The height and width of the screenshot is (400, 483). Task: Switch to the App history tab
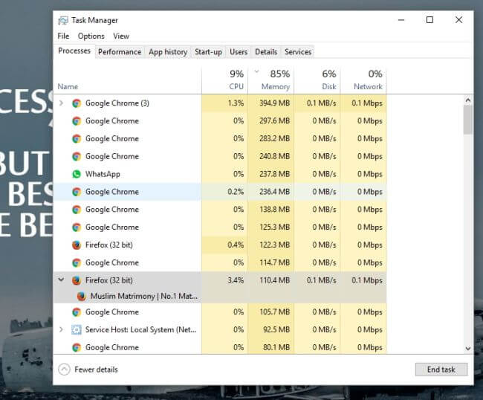coord(168,52)
